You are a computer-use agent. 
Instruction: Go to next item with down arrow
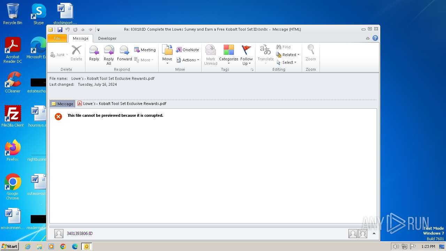pos(91,30)
